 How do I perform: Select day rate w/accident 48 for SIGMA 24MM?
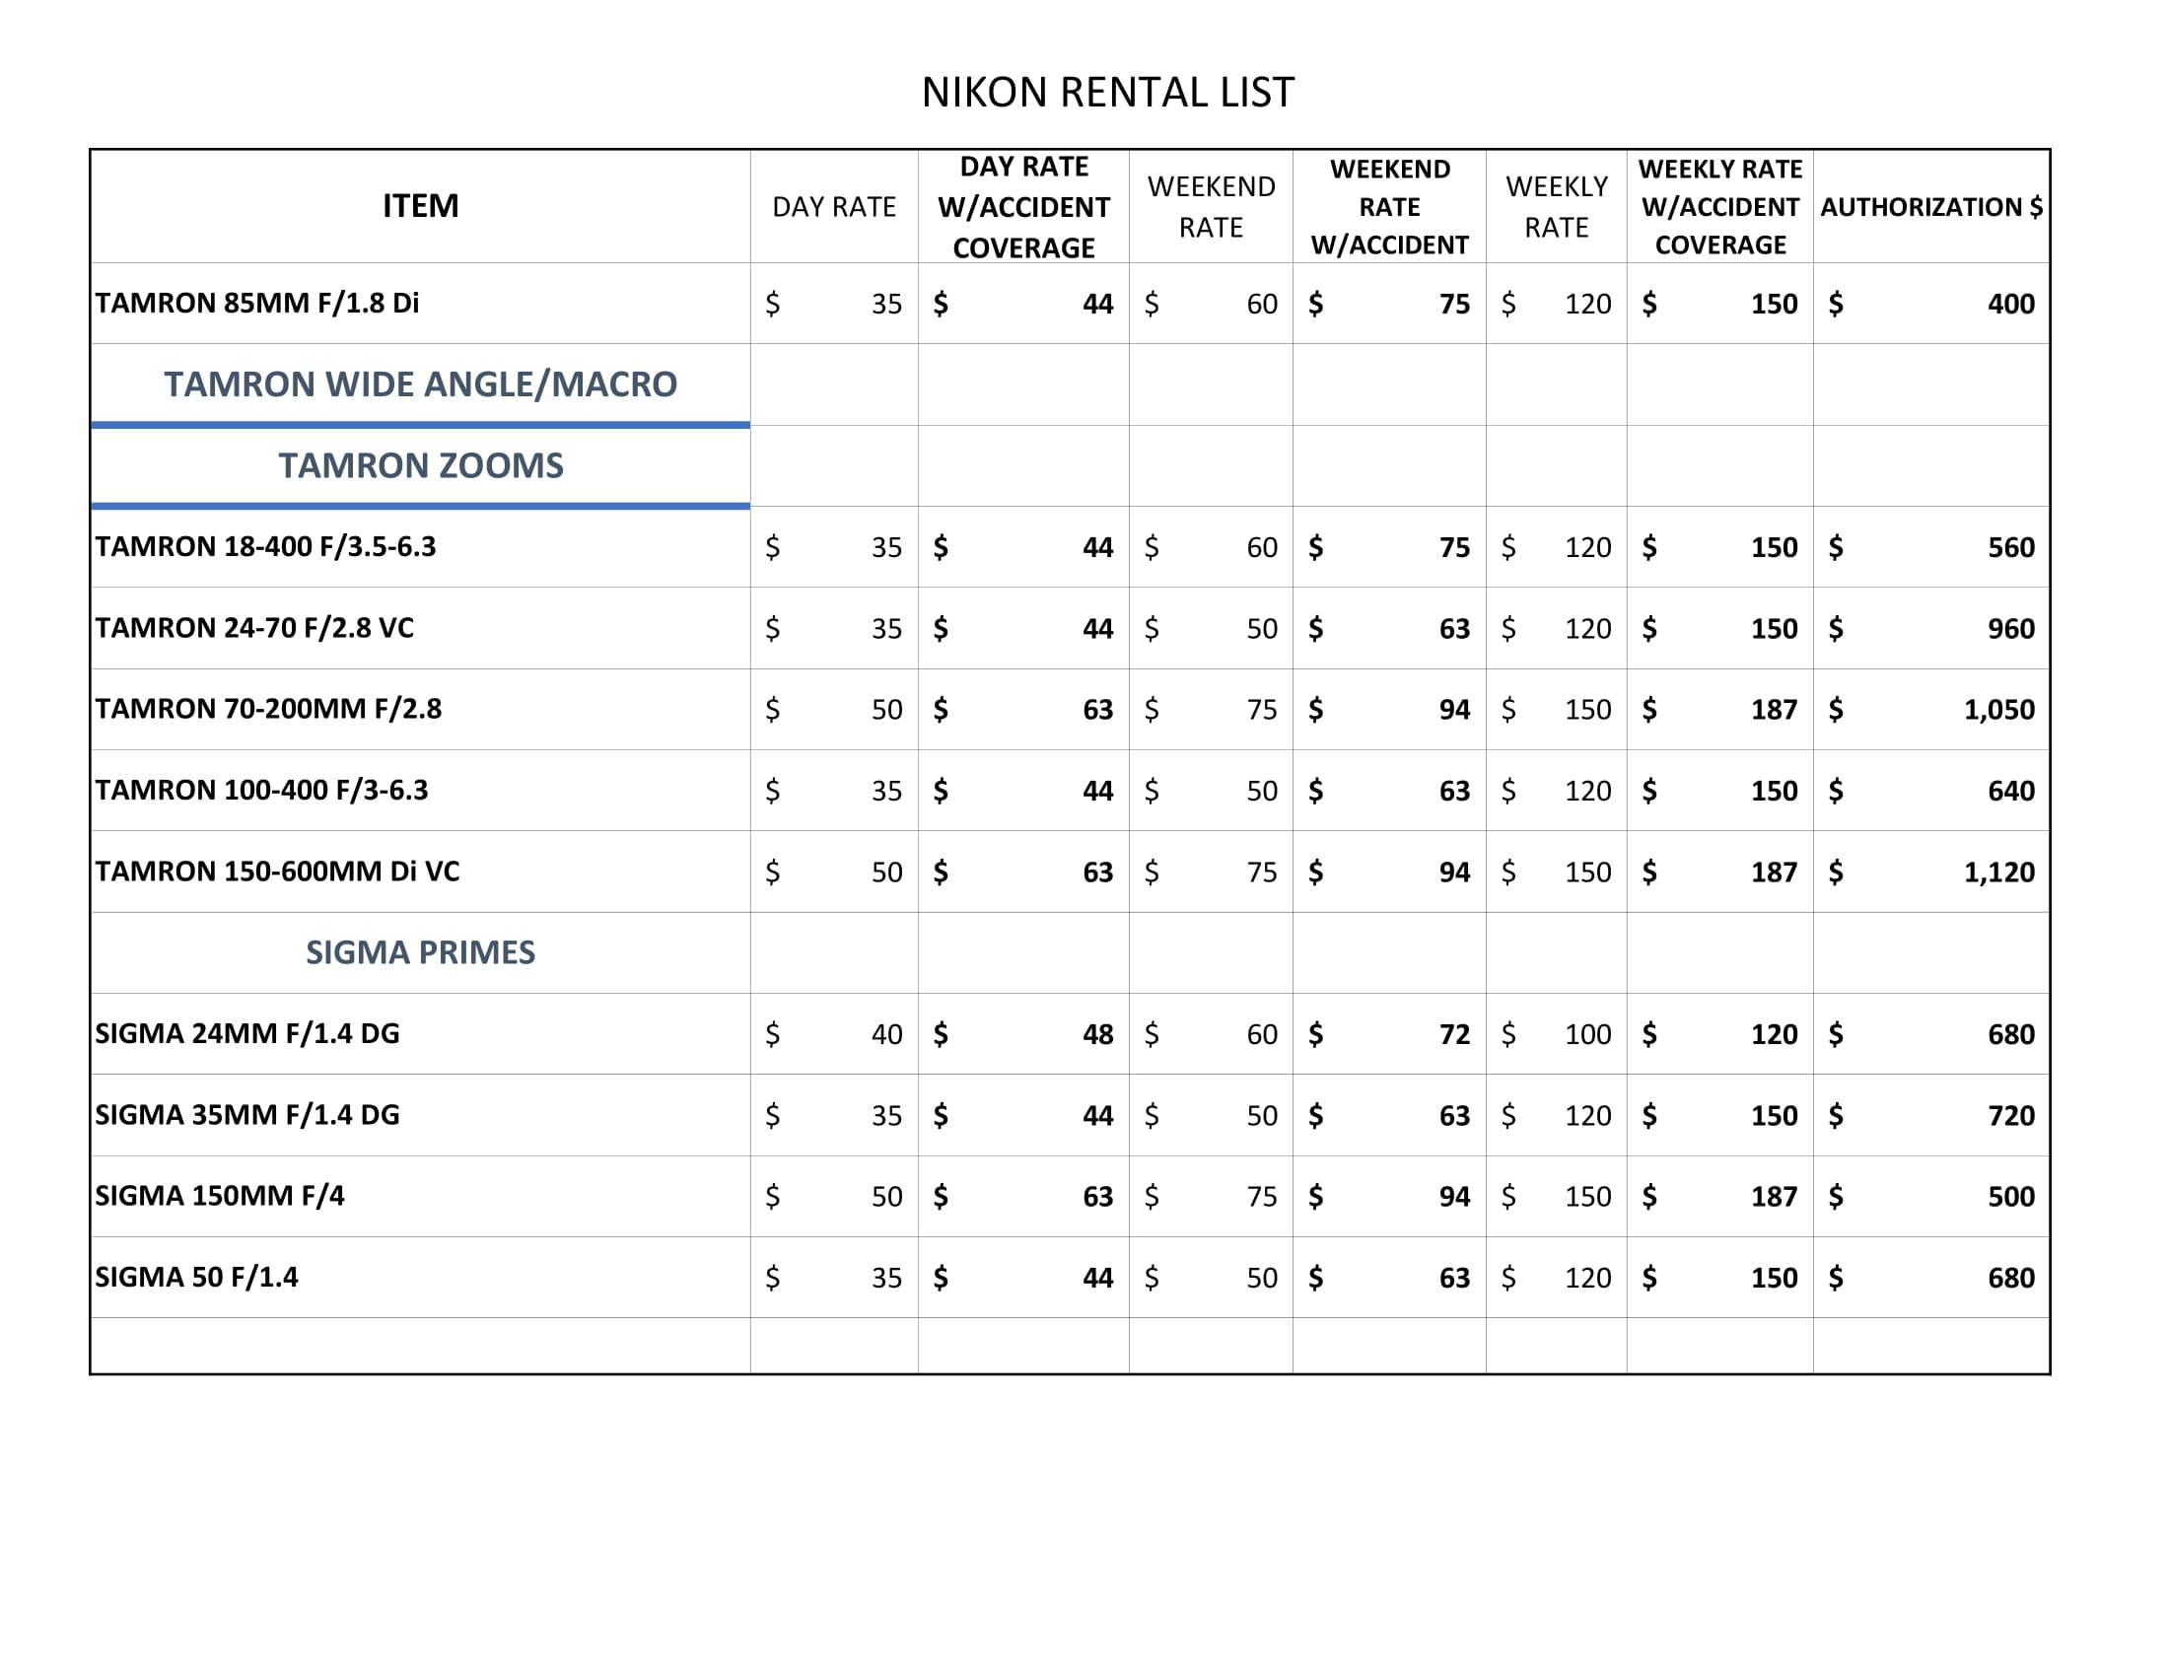[1097, 1034]
